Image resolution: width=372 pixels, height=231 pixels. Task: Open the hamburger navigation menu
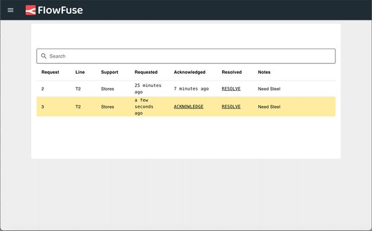coord(10,10)
